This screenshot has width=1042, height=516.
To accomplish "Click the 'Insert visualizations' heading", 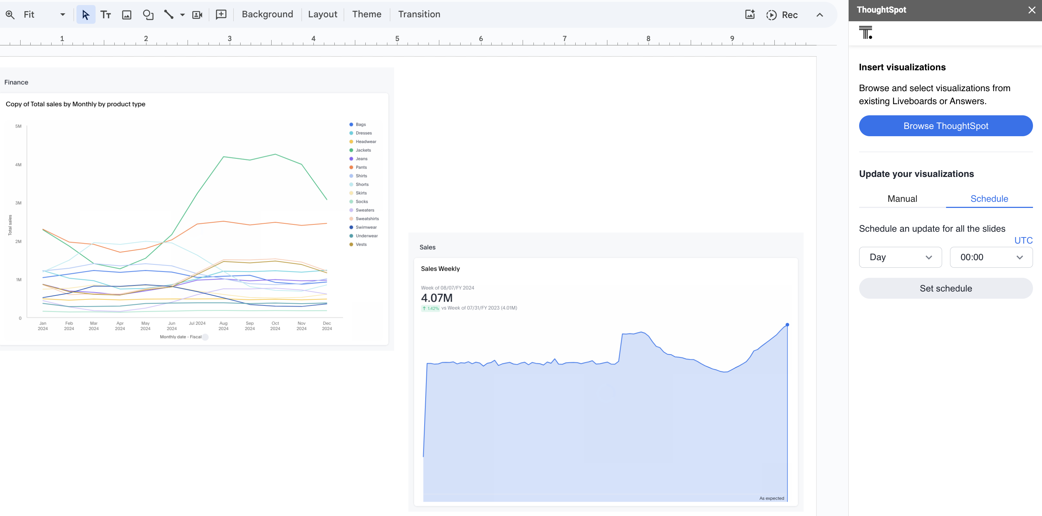I will [x=902, y=67].
